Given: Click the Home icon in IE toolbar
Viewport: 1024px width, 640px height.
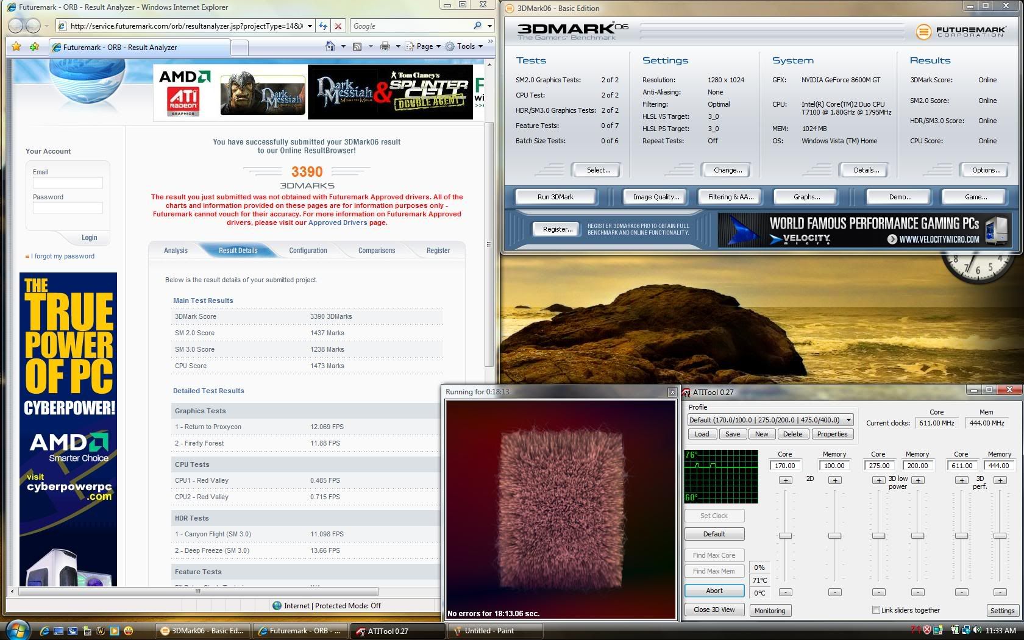Looking at the screenshot, I should 330,46.
